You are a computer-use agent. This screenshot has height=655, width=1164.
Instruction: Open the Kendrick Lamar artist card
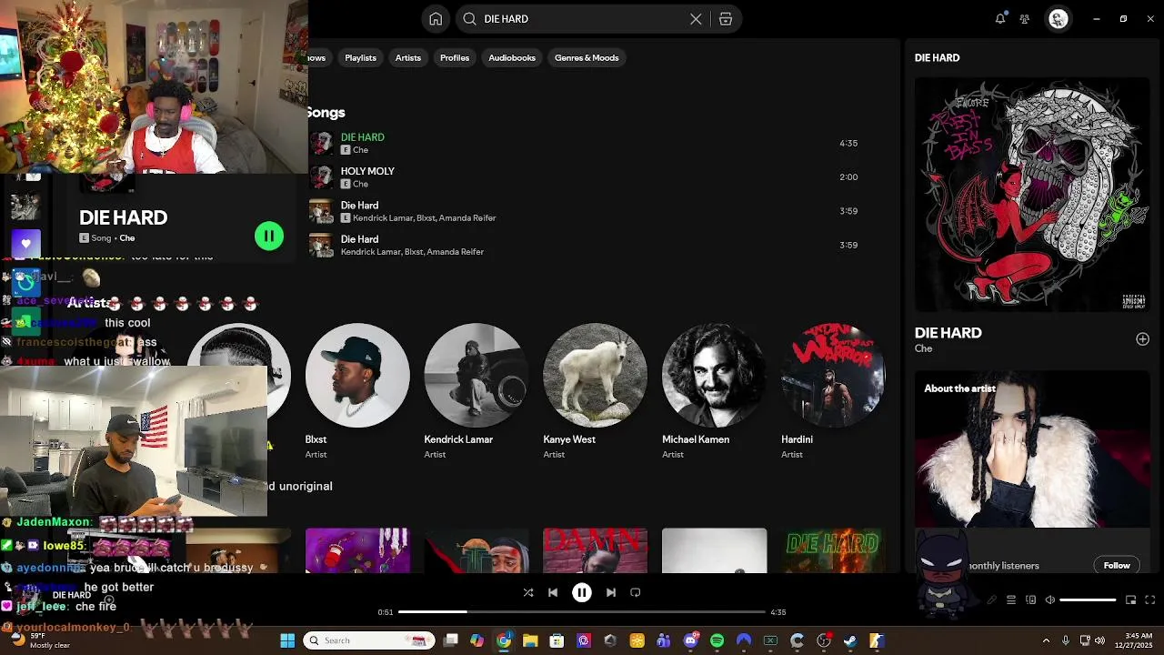click(x=476, y=391)
